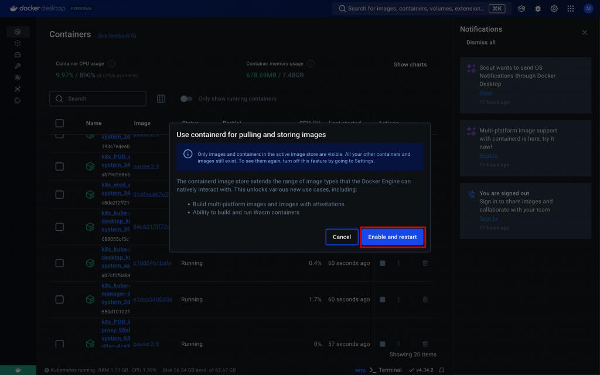
Task: Stop container with image e1dcc3400d3e
Action: coord(382,299)
